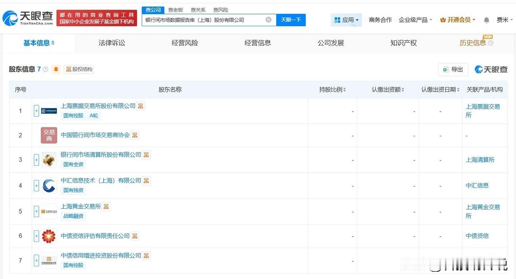Viewport: 516px width, 279px height.
Task: Open the notification bell in the top bar
Action: [x=487, y=20]
